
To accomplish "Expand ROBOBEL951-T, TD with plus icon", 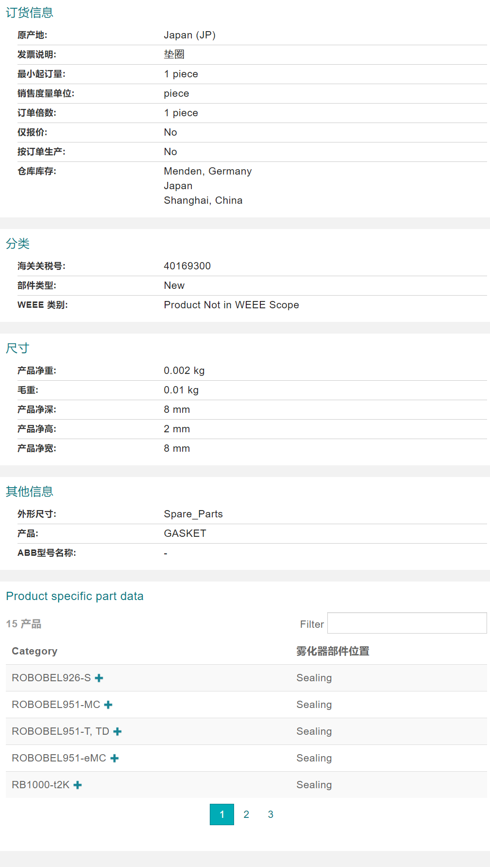I will click(x=118, y=731).
